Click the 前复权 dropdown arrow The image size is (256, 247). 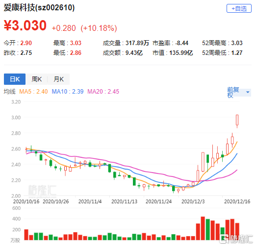(248, 92)
